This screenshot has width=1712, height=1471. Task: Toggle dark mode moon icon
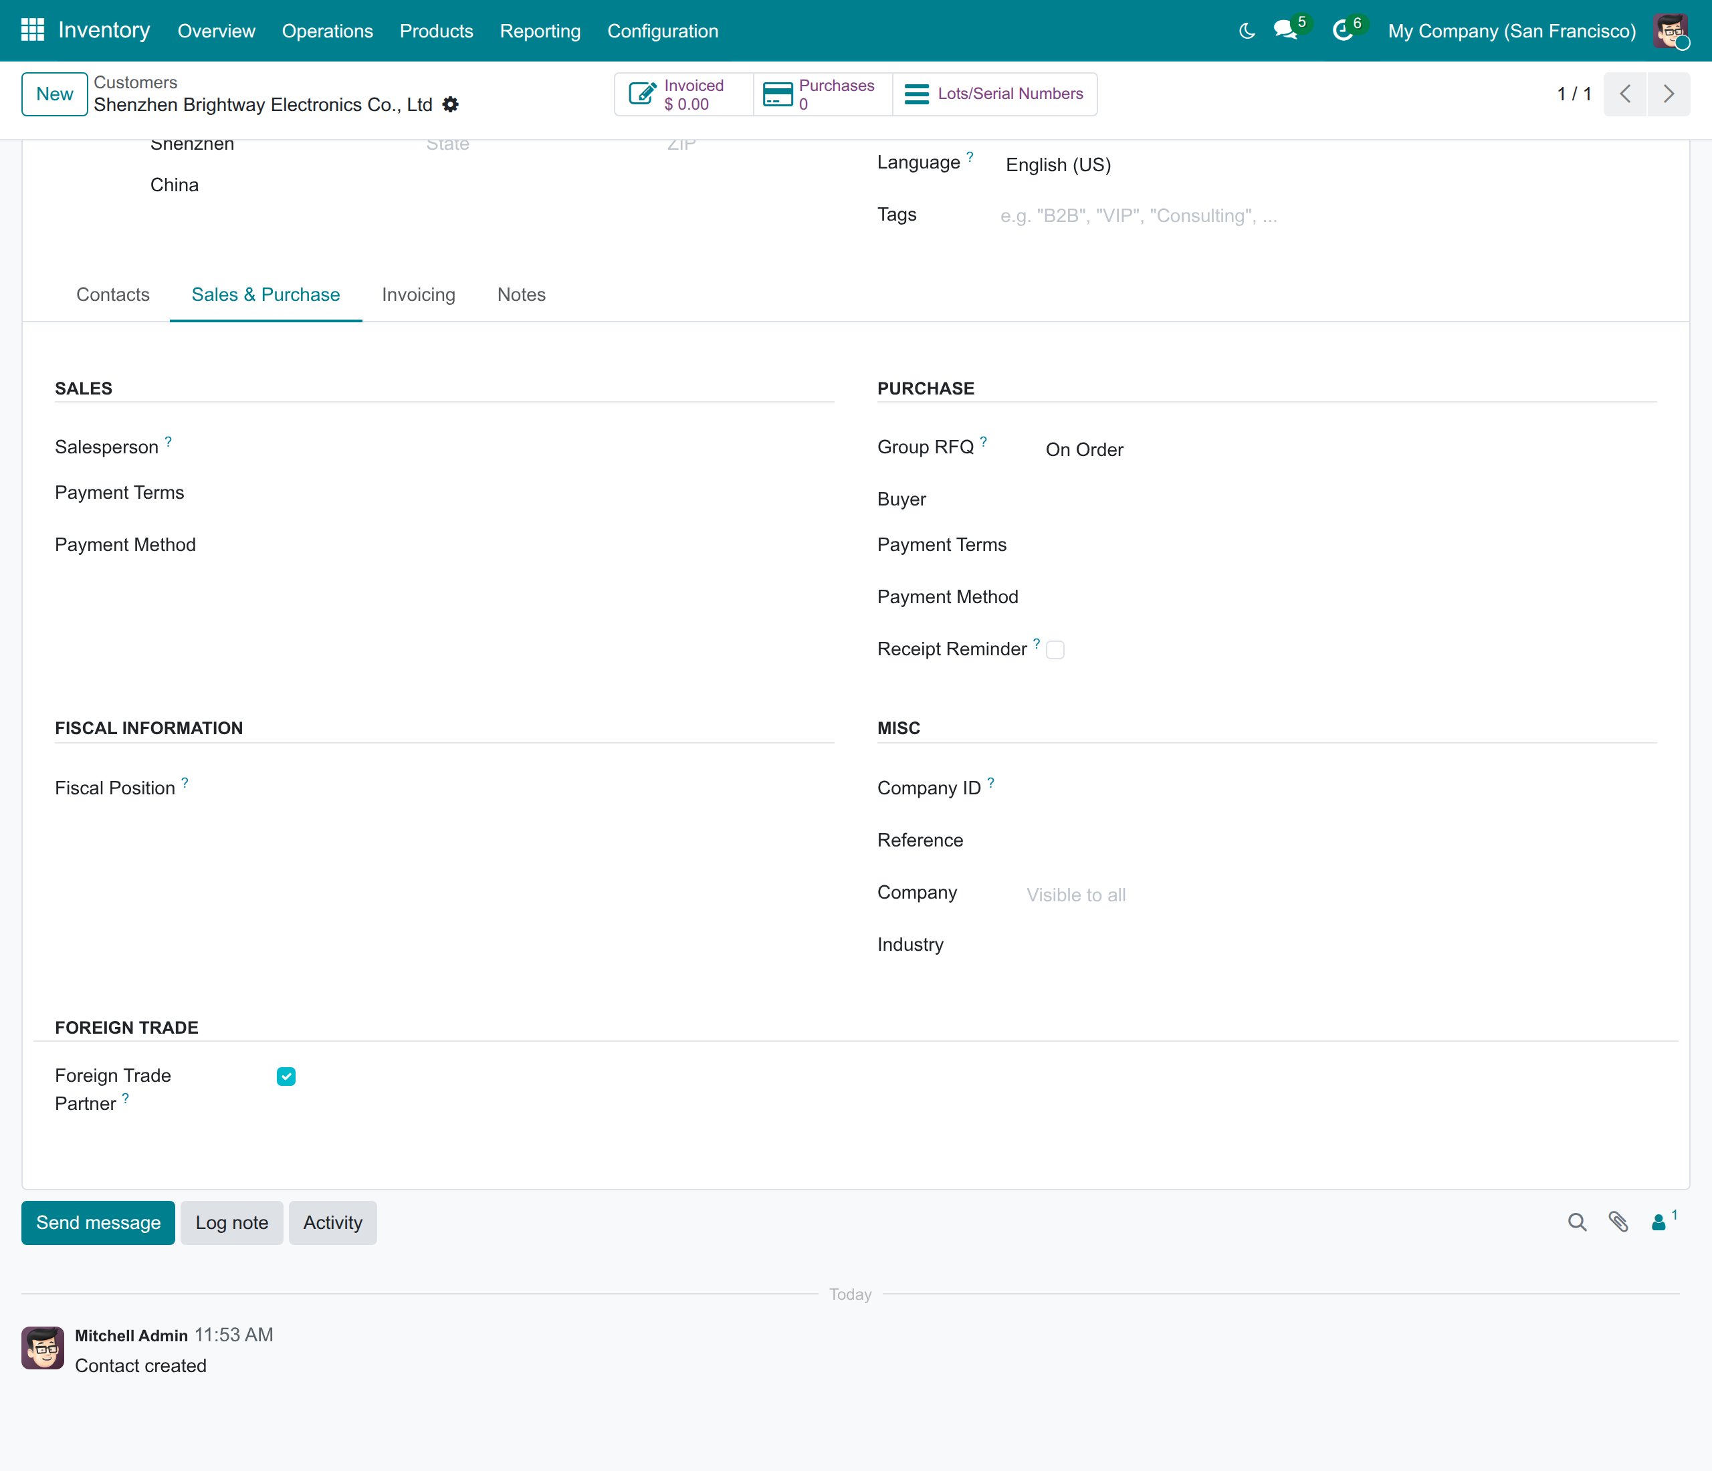point(1247,31)
